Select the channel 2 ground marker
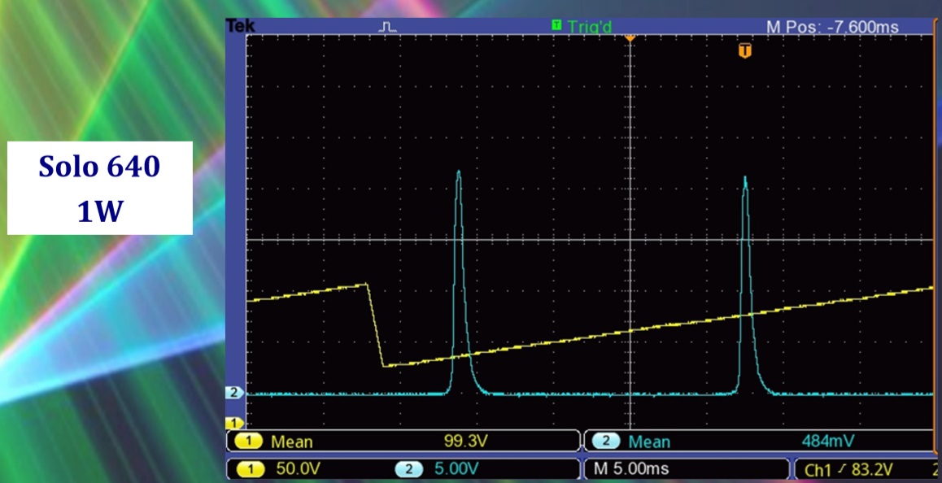942x483 pixels. (234, 393)
